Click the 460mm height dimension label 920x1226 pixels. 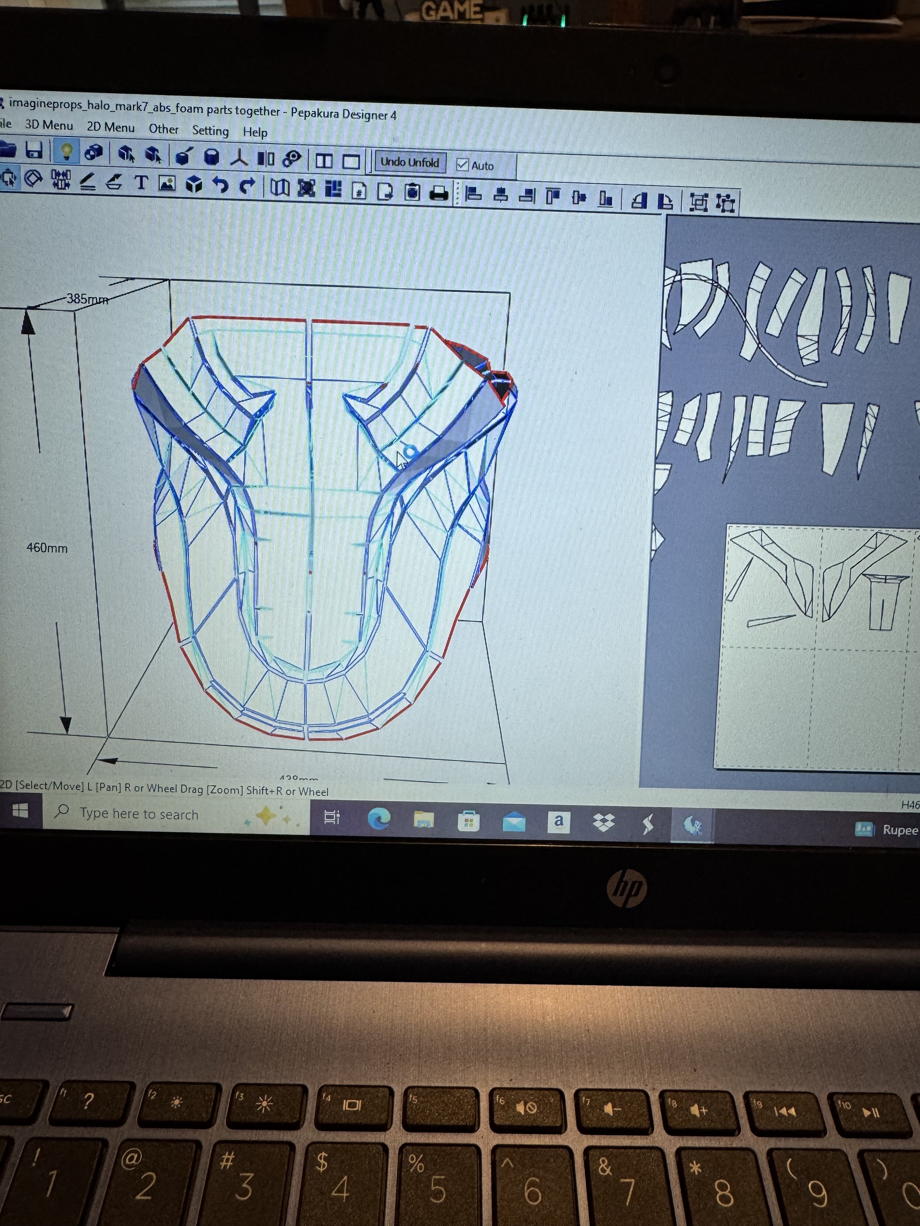click(x=47, y=548)
